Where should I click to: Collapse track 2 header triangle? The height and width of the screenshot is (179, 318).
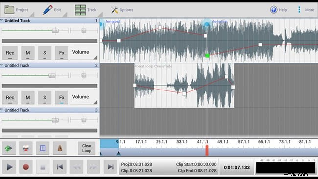click(1, 65)
